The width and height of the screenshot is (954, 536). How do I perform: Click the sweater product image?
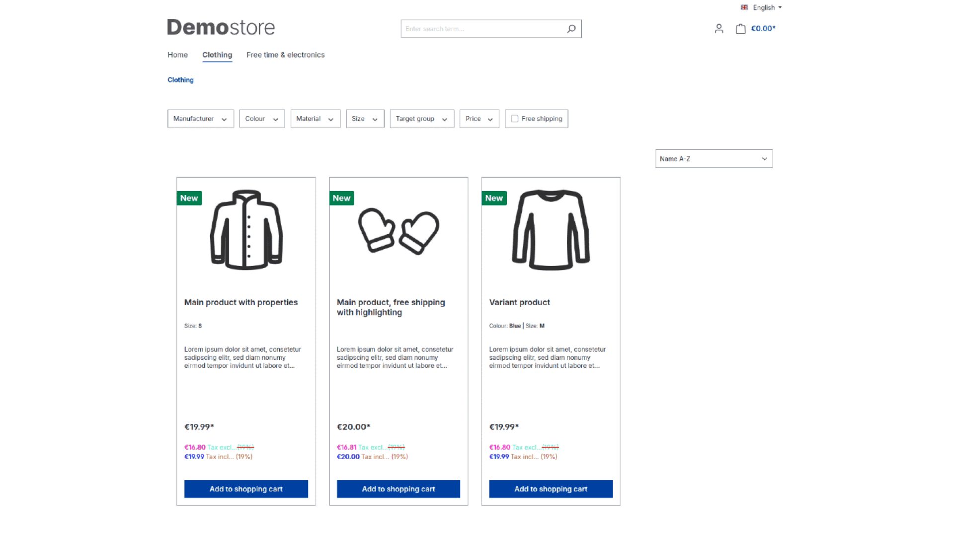(551, 230)
